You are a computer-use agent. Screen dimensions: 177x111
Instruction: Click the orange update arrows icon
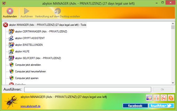point(171,98)
